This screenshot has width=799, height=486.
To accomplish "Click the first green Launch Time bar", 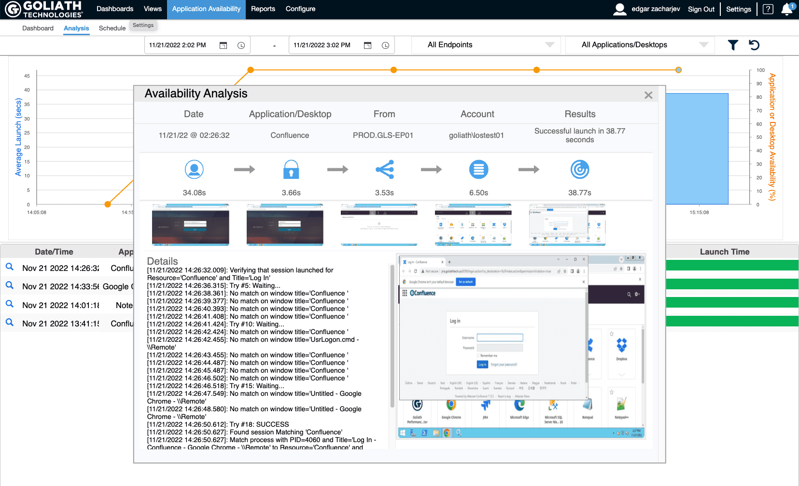I will pos(732,265).
